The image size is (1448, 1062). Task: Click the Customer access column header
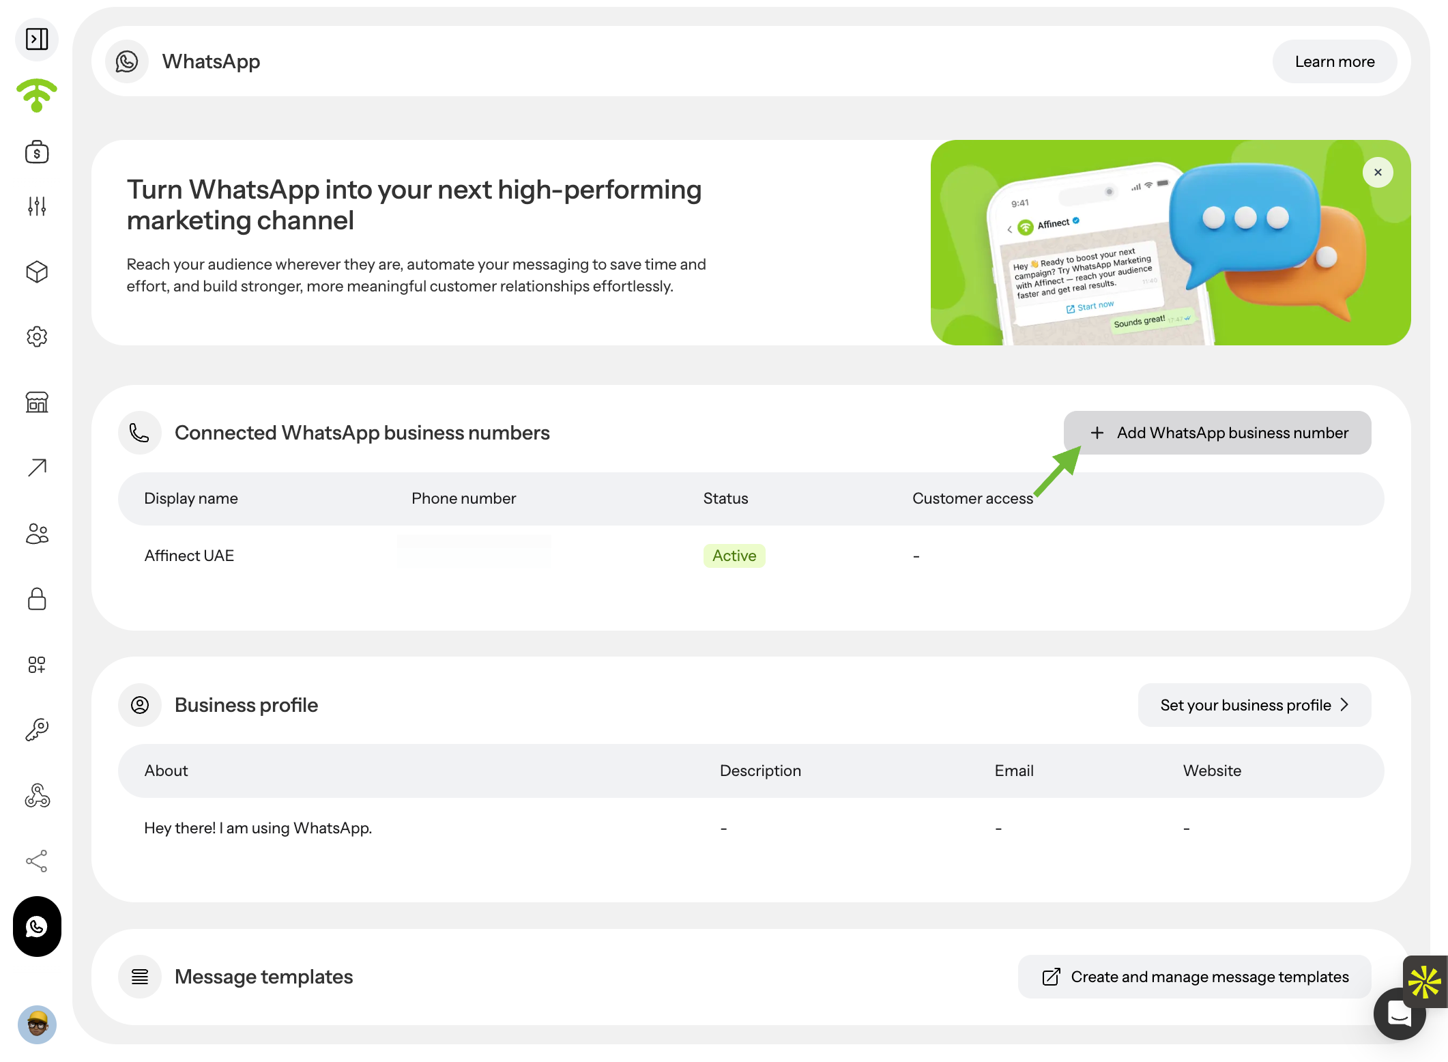[x=972, y=498]
